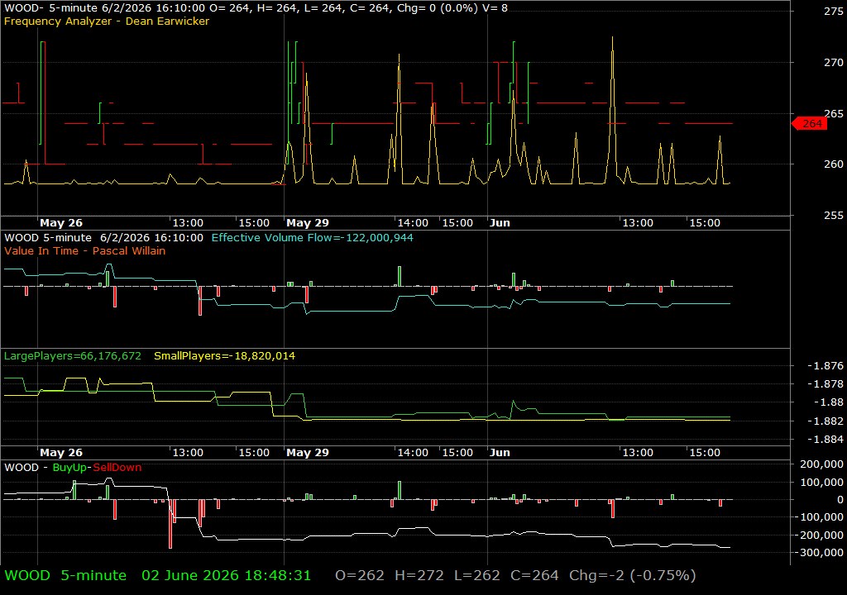Viewport: 847px width, 595px height.
Task: Click the C=264 status bar value
Action: (535, 575)
